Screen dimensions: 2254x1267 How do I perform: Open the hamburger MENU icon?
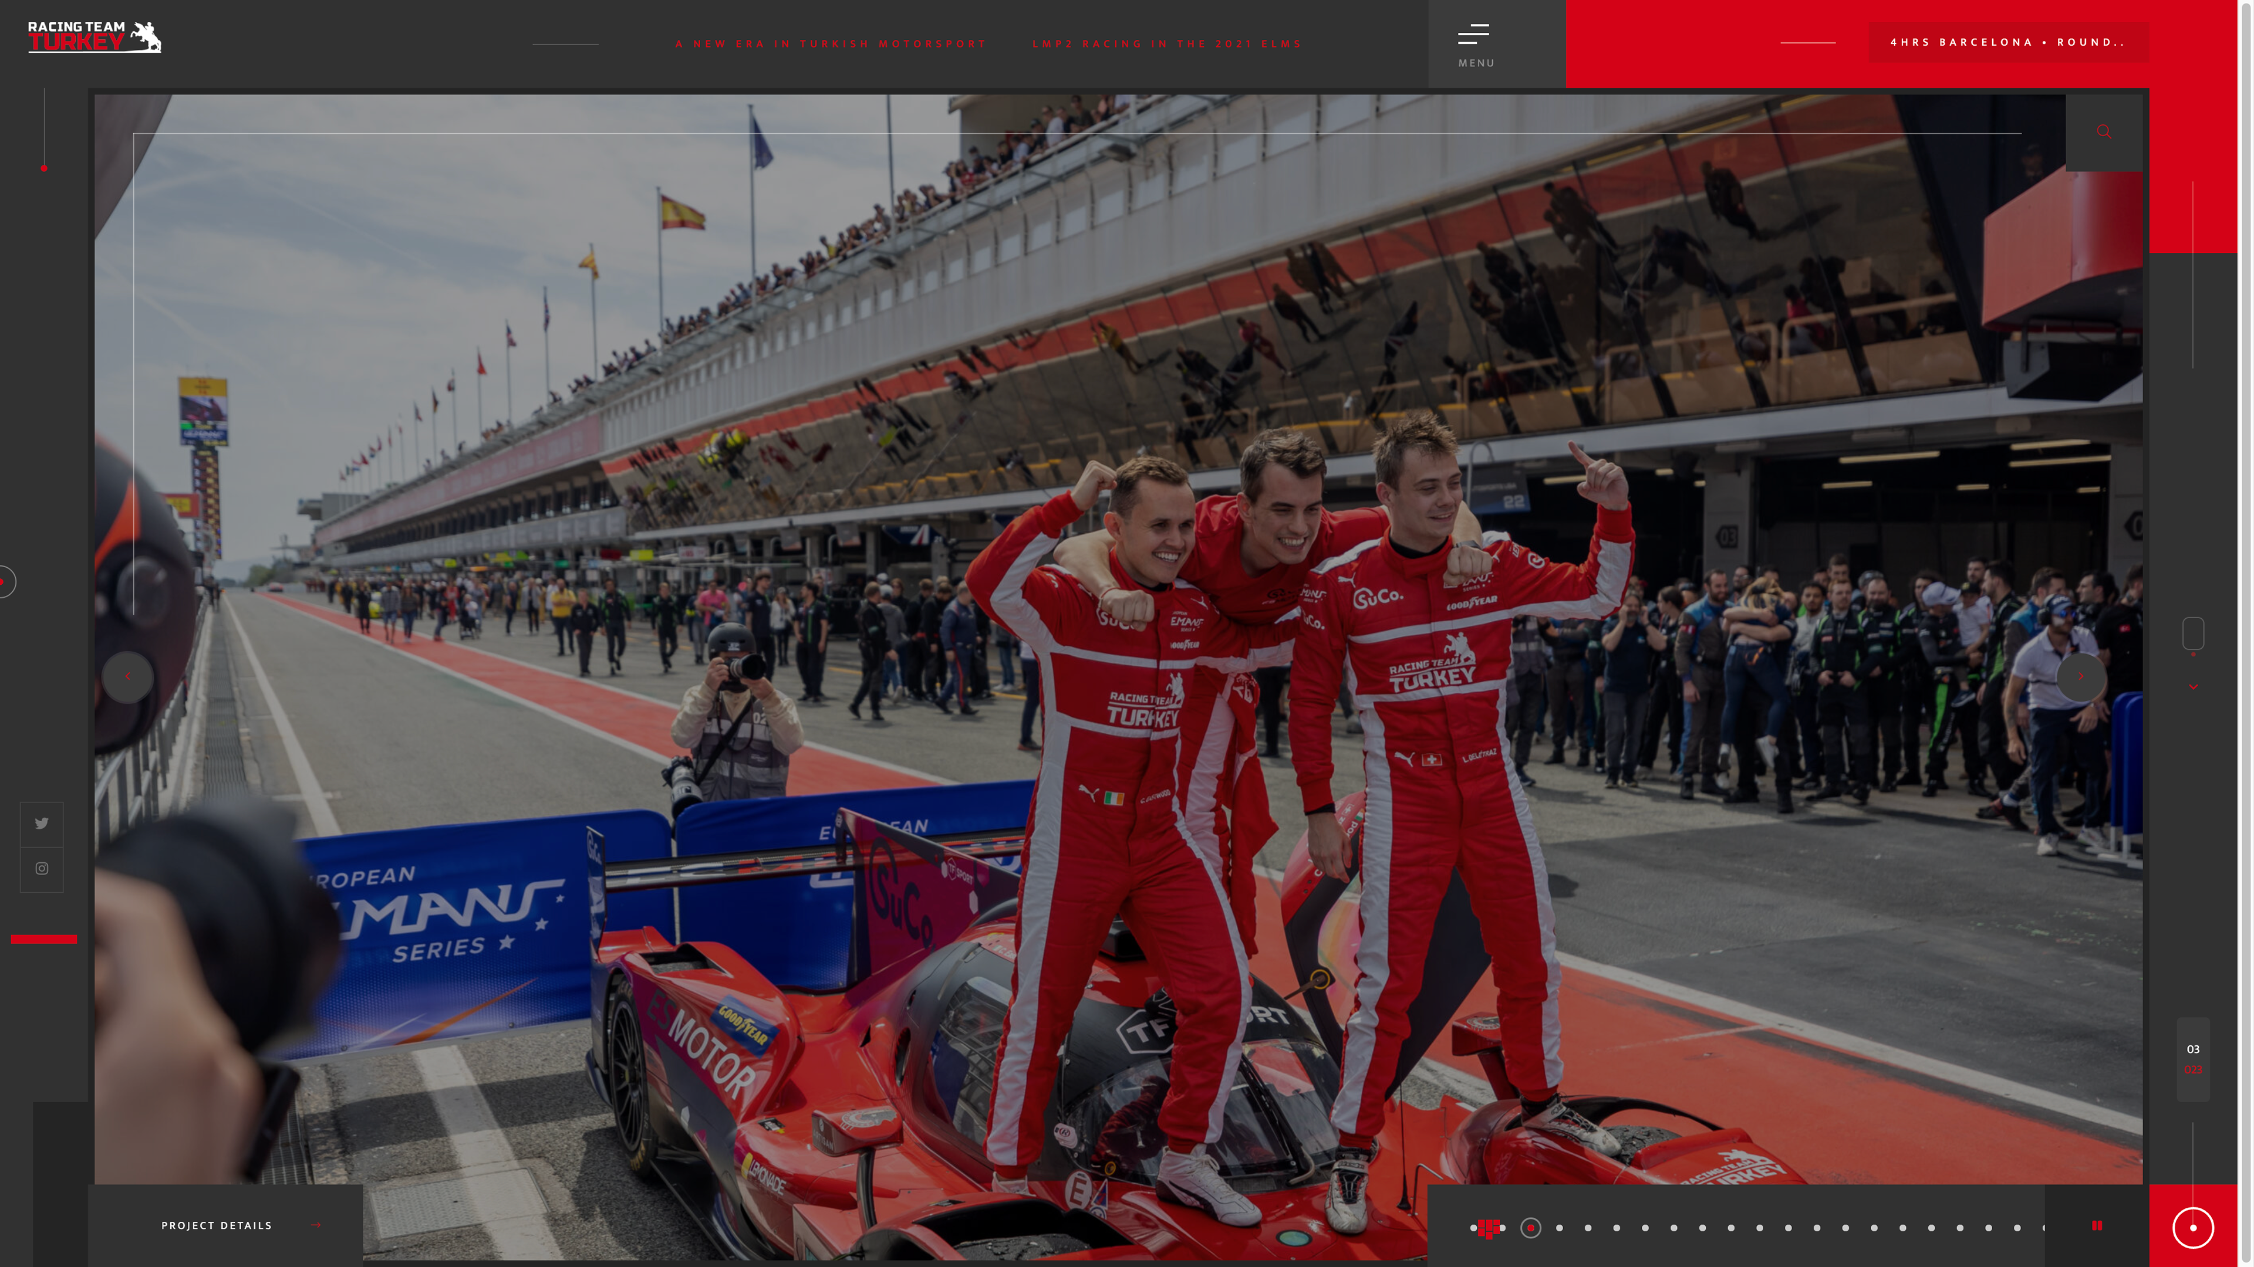(1473, 34)
